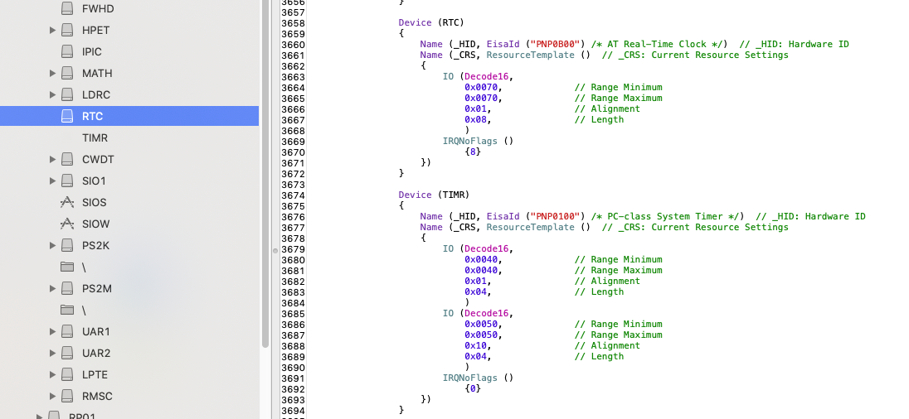Image resolution: width=909 pixels, height=419 pixels.
Task: Click "Device (RTC)" in the code
Action: point(431,22)
